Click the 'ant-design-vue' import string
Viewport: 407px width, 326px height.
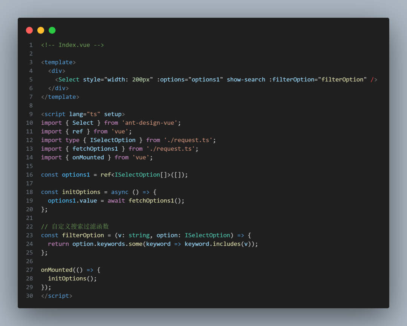tap(150, 123)
